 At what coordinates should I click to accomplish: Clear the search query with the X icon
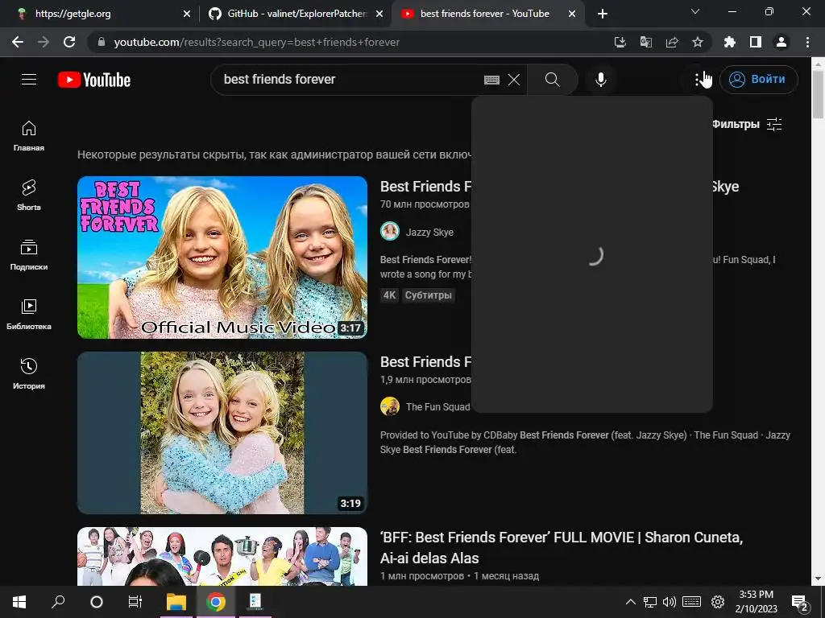514,80
